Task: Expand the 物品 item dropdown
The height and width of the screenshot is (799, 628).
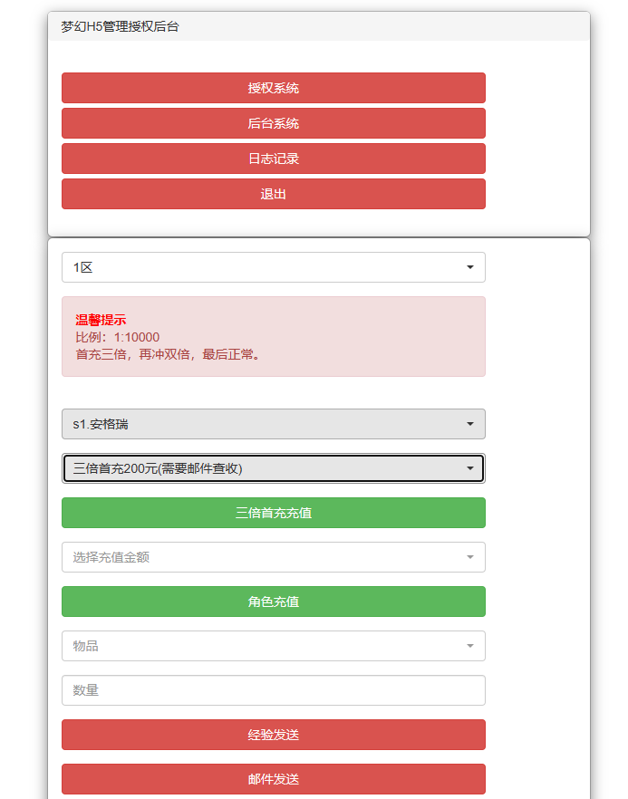Action: [273, 646]
